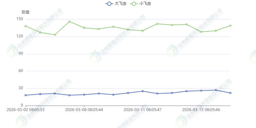
Task: Select the last data point of the 大飞虫 line
Action: (230, 93)
